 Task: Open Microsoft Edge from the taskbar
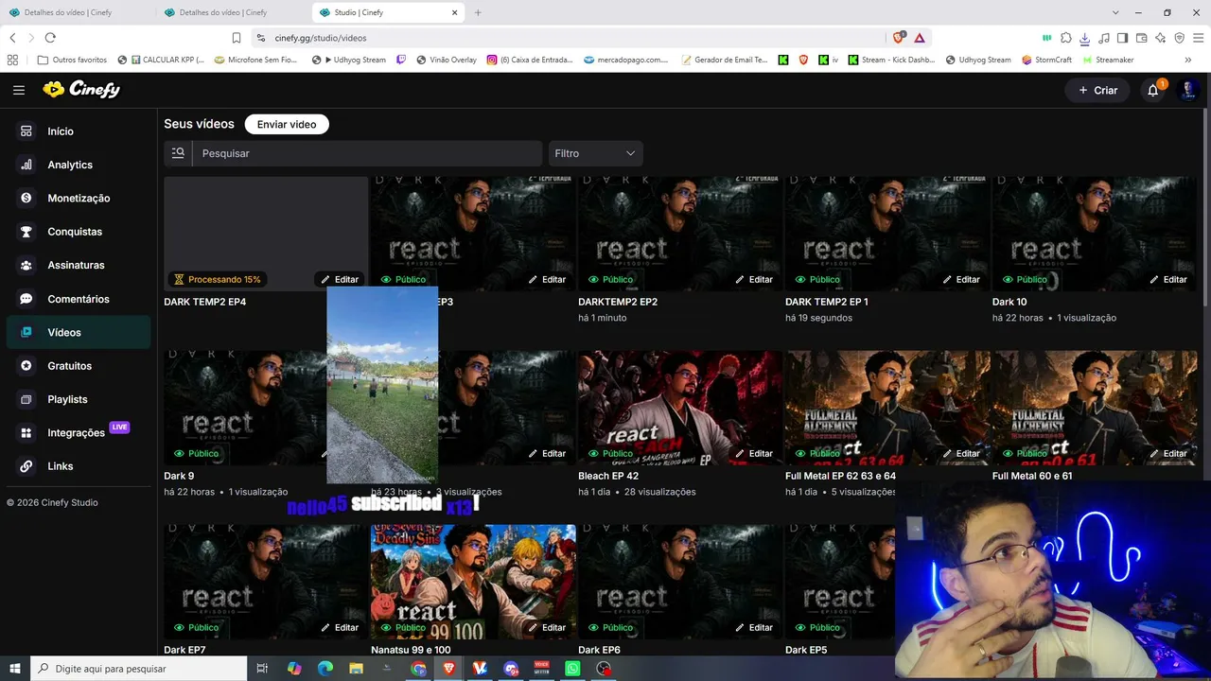click(325, 669)
